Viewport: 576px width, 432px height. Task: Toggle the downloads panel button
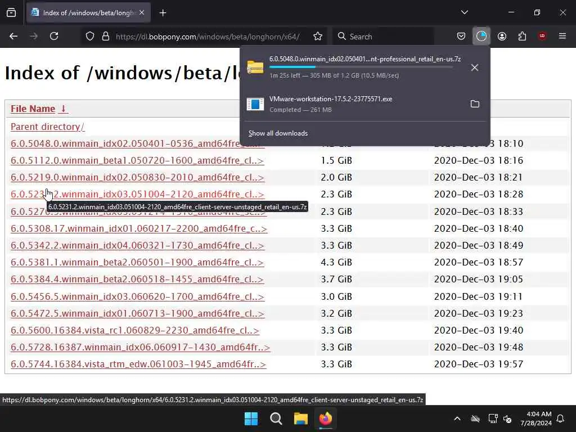tap(481, 36)
